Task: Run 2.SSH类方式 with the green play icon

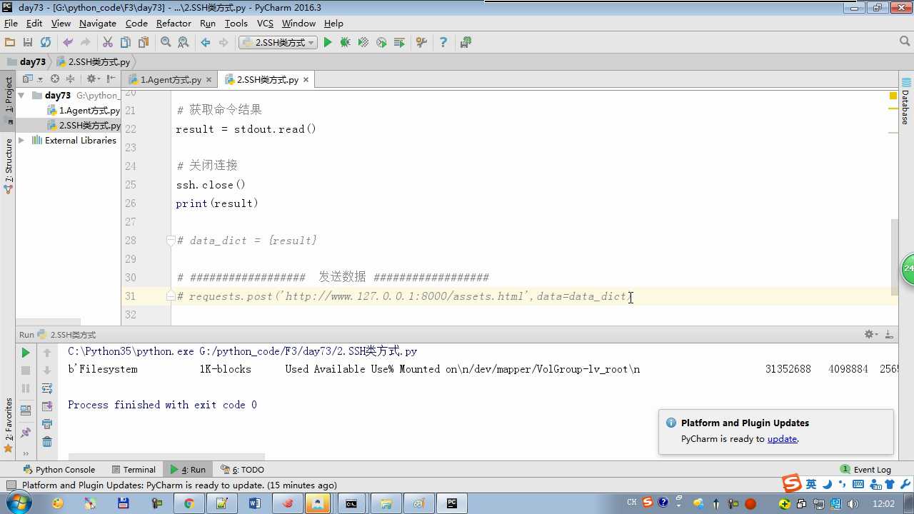Action: click(328, 43)
